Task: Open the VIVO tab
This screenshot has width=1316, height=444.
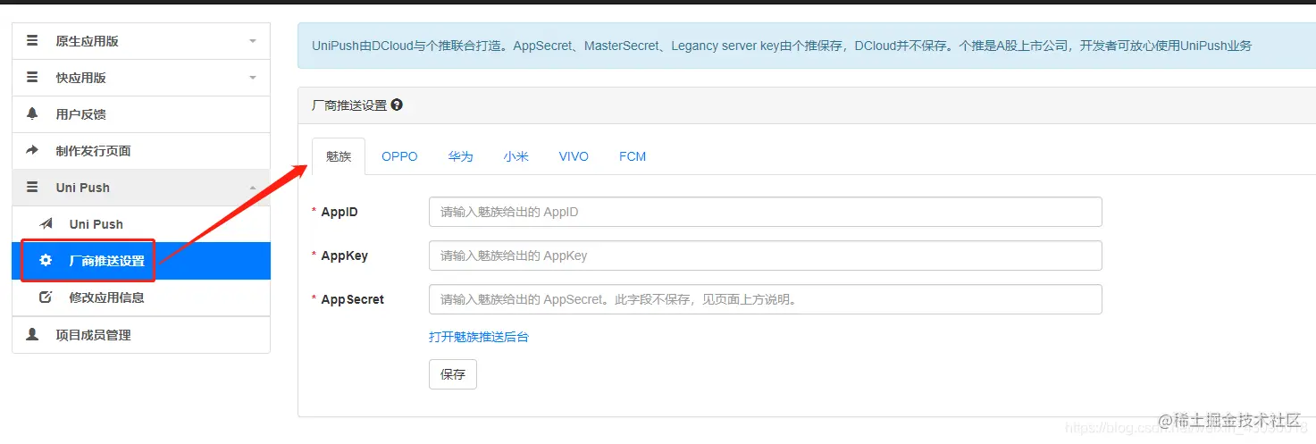Action: coord(574,156)
